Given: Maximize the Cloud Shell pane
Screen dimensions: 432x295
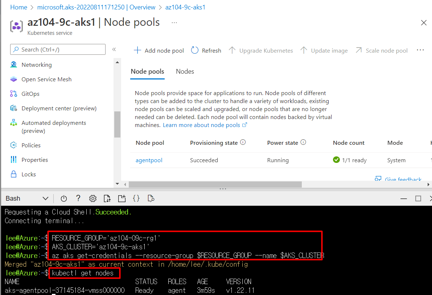Looking at the screenshot, I should [418, 198].
